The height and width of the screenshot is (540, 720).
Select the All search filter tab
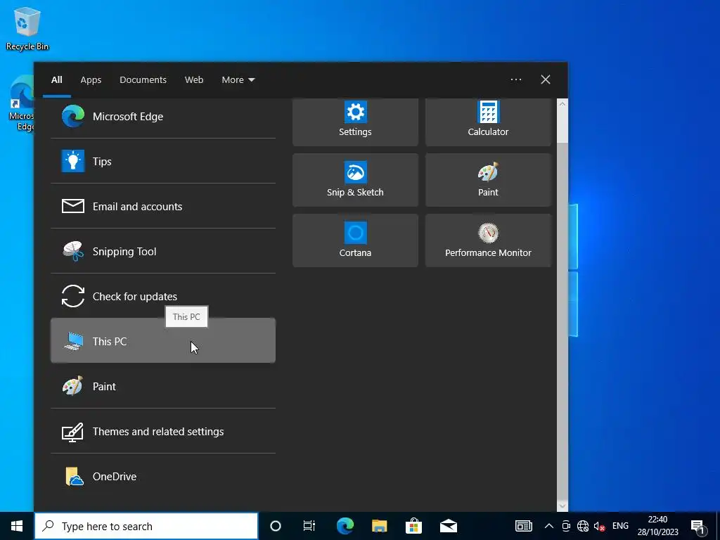click(x=57, y=80)
